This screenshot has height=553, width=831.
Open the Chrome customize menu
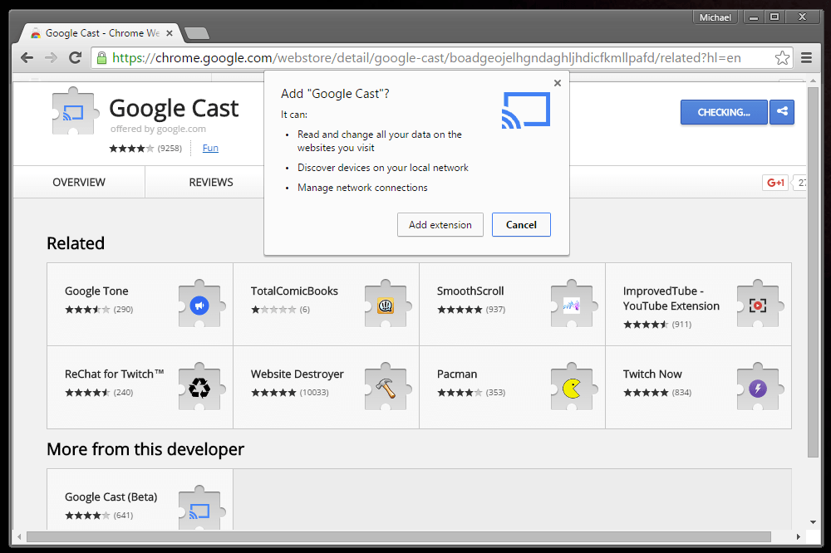pos(807,57)
